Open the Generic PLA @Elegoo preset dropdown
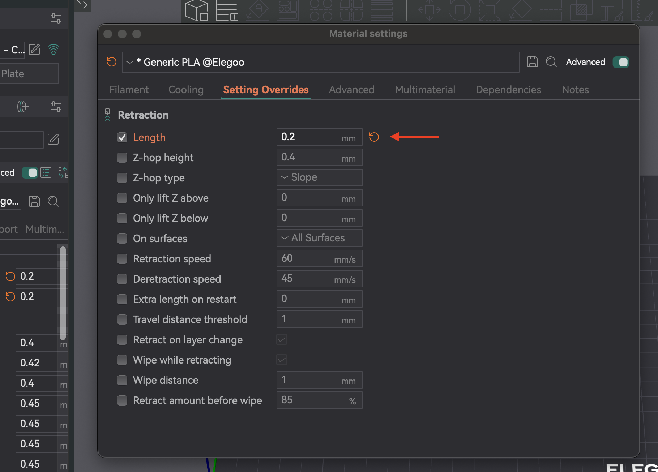This screenshot has width=658, height=472. point(320,62)
